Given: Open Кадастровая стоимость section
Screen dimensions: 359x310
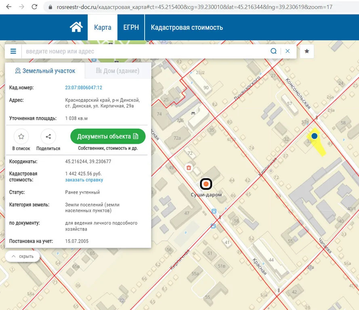Looking at the screenshot, I should pos(187,27).
